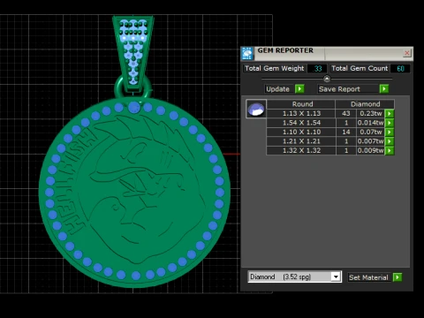This screenshot has height=318, width=424.
Task: Click the green Set Material arrow
Action: tap(397, 277)
